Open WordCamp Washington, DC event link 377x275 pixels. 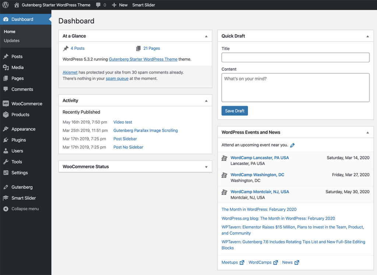(257, 175)
